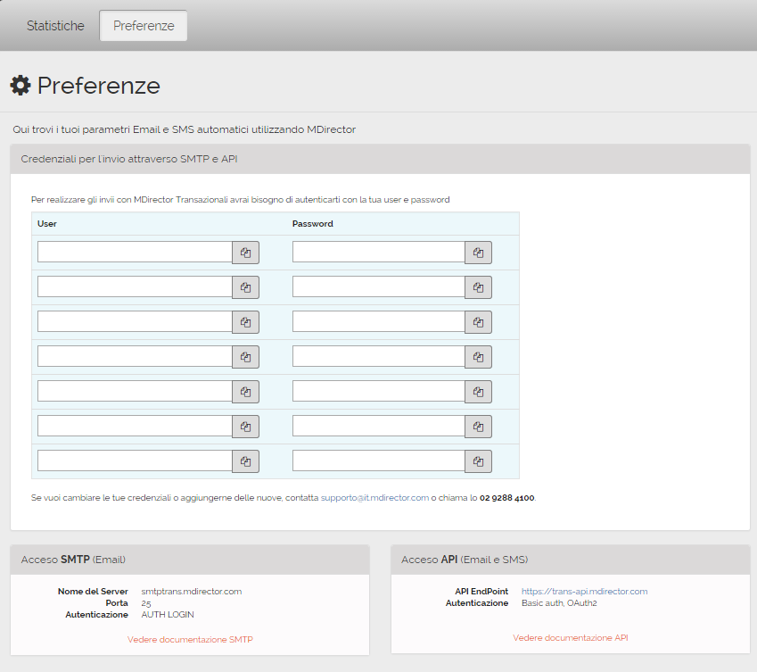757x672 pixels.
Task: Focus the second row User field
Action: (x=135, y=287)
